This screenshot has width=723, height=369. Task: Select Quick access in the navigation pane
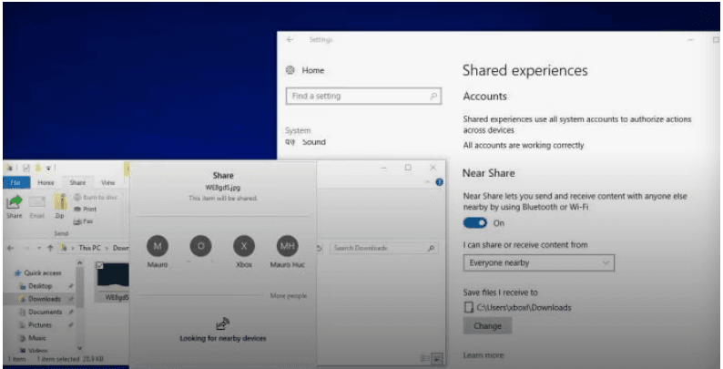tap(42, 272)
